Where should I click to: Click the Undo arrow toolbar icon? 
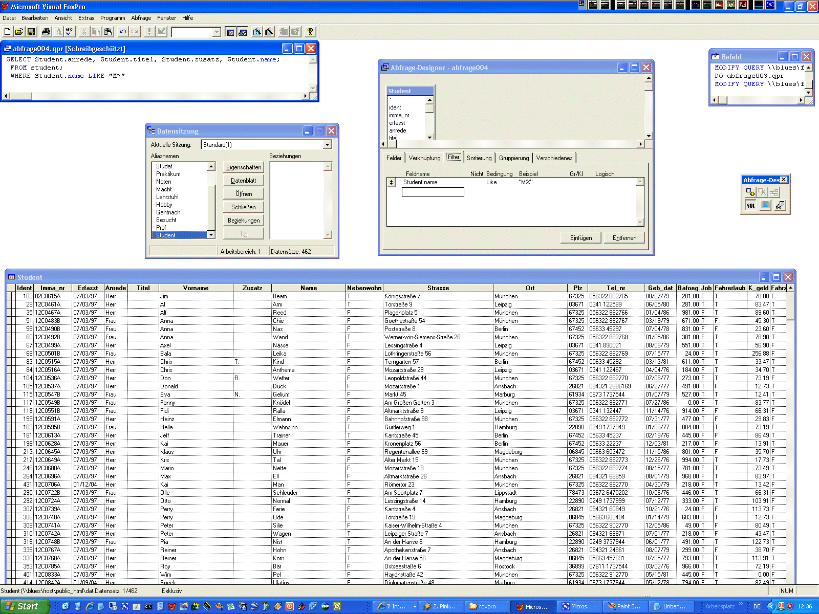pos(123,32)
